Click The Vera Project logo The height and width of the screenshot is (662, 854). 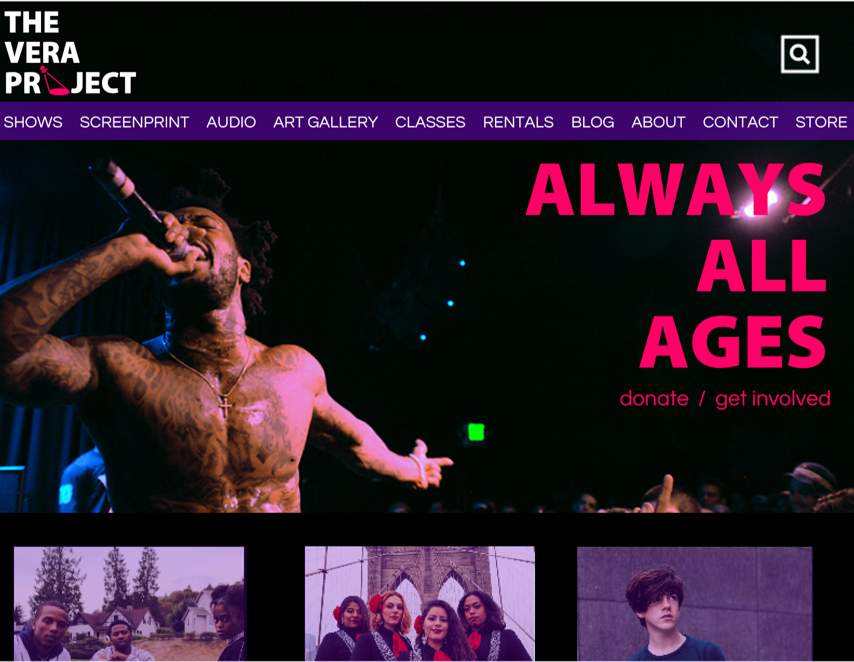click(x=70, y=53)
